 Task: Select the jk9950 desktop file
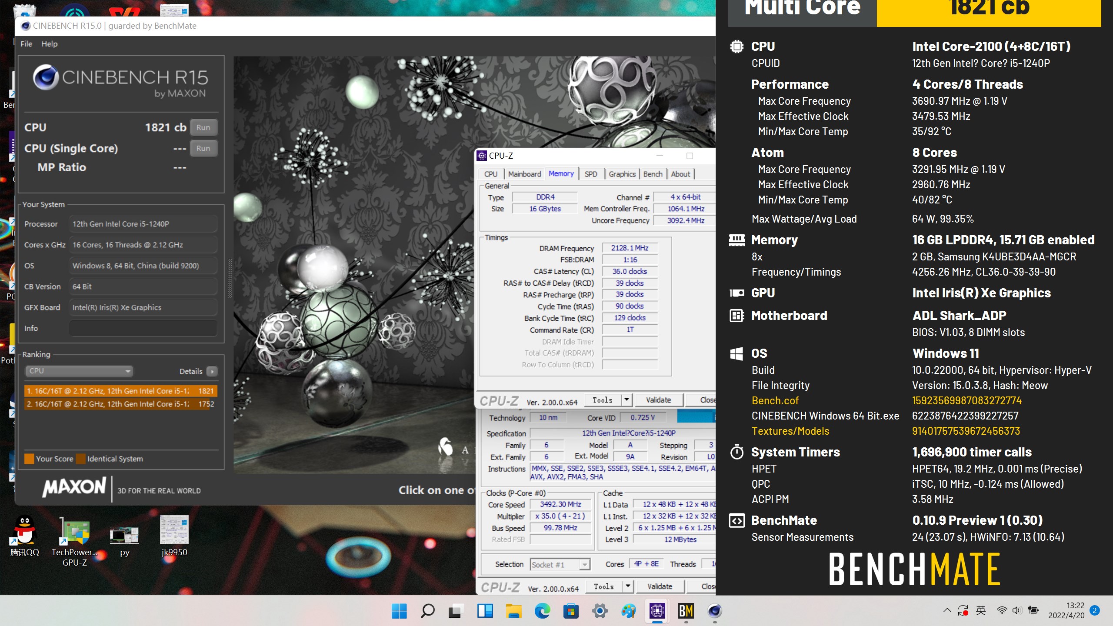click(x=174, y=536)
